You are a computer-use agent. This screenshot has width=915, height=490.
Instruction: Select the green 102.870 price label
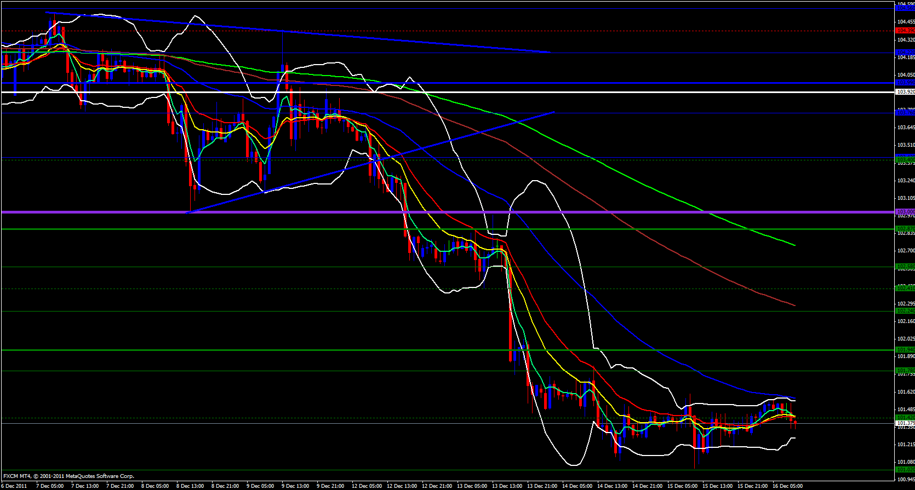(x=904, y=228)
